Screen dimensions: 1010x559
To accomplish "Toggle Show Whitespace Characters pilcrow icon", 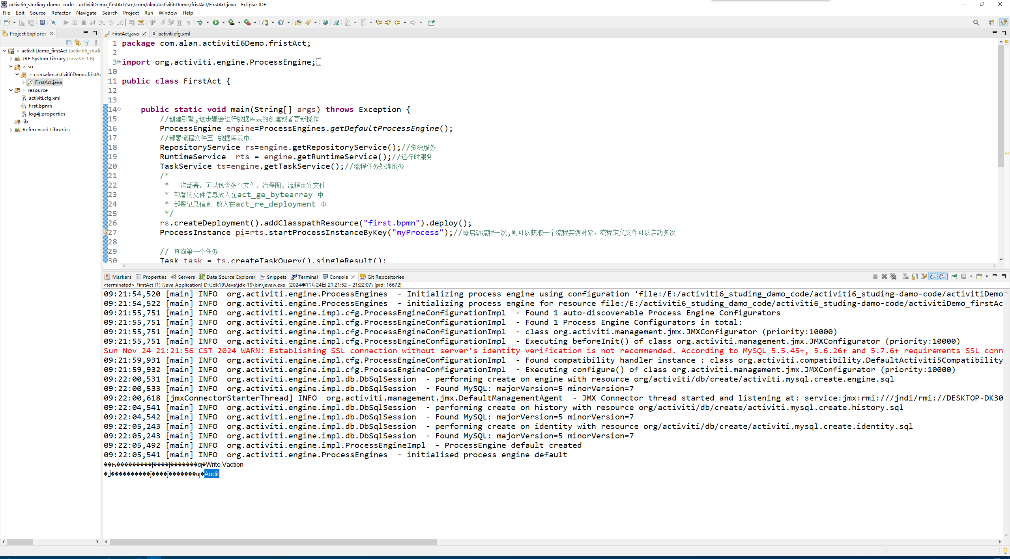I will 189,22.
